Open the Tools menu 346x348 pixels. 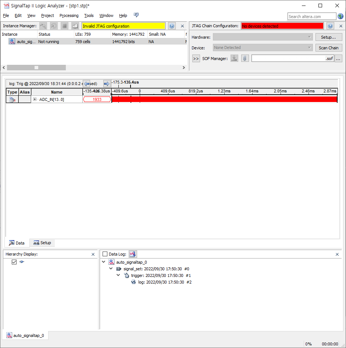point(89,15)
